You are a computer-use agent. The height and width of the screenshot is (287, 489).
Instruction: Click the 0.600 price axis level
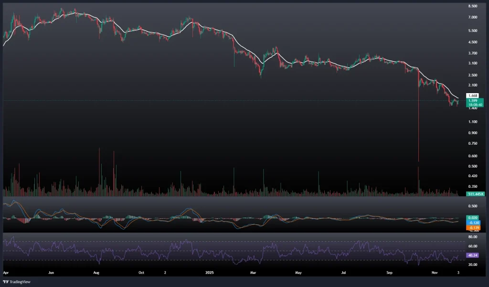pos(473,156)
